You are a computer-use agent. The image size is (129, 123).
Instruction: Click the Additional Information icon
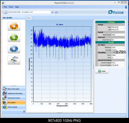pos(5,93)
